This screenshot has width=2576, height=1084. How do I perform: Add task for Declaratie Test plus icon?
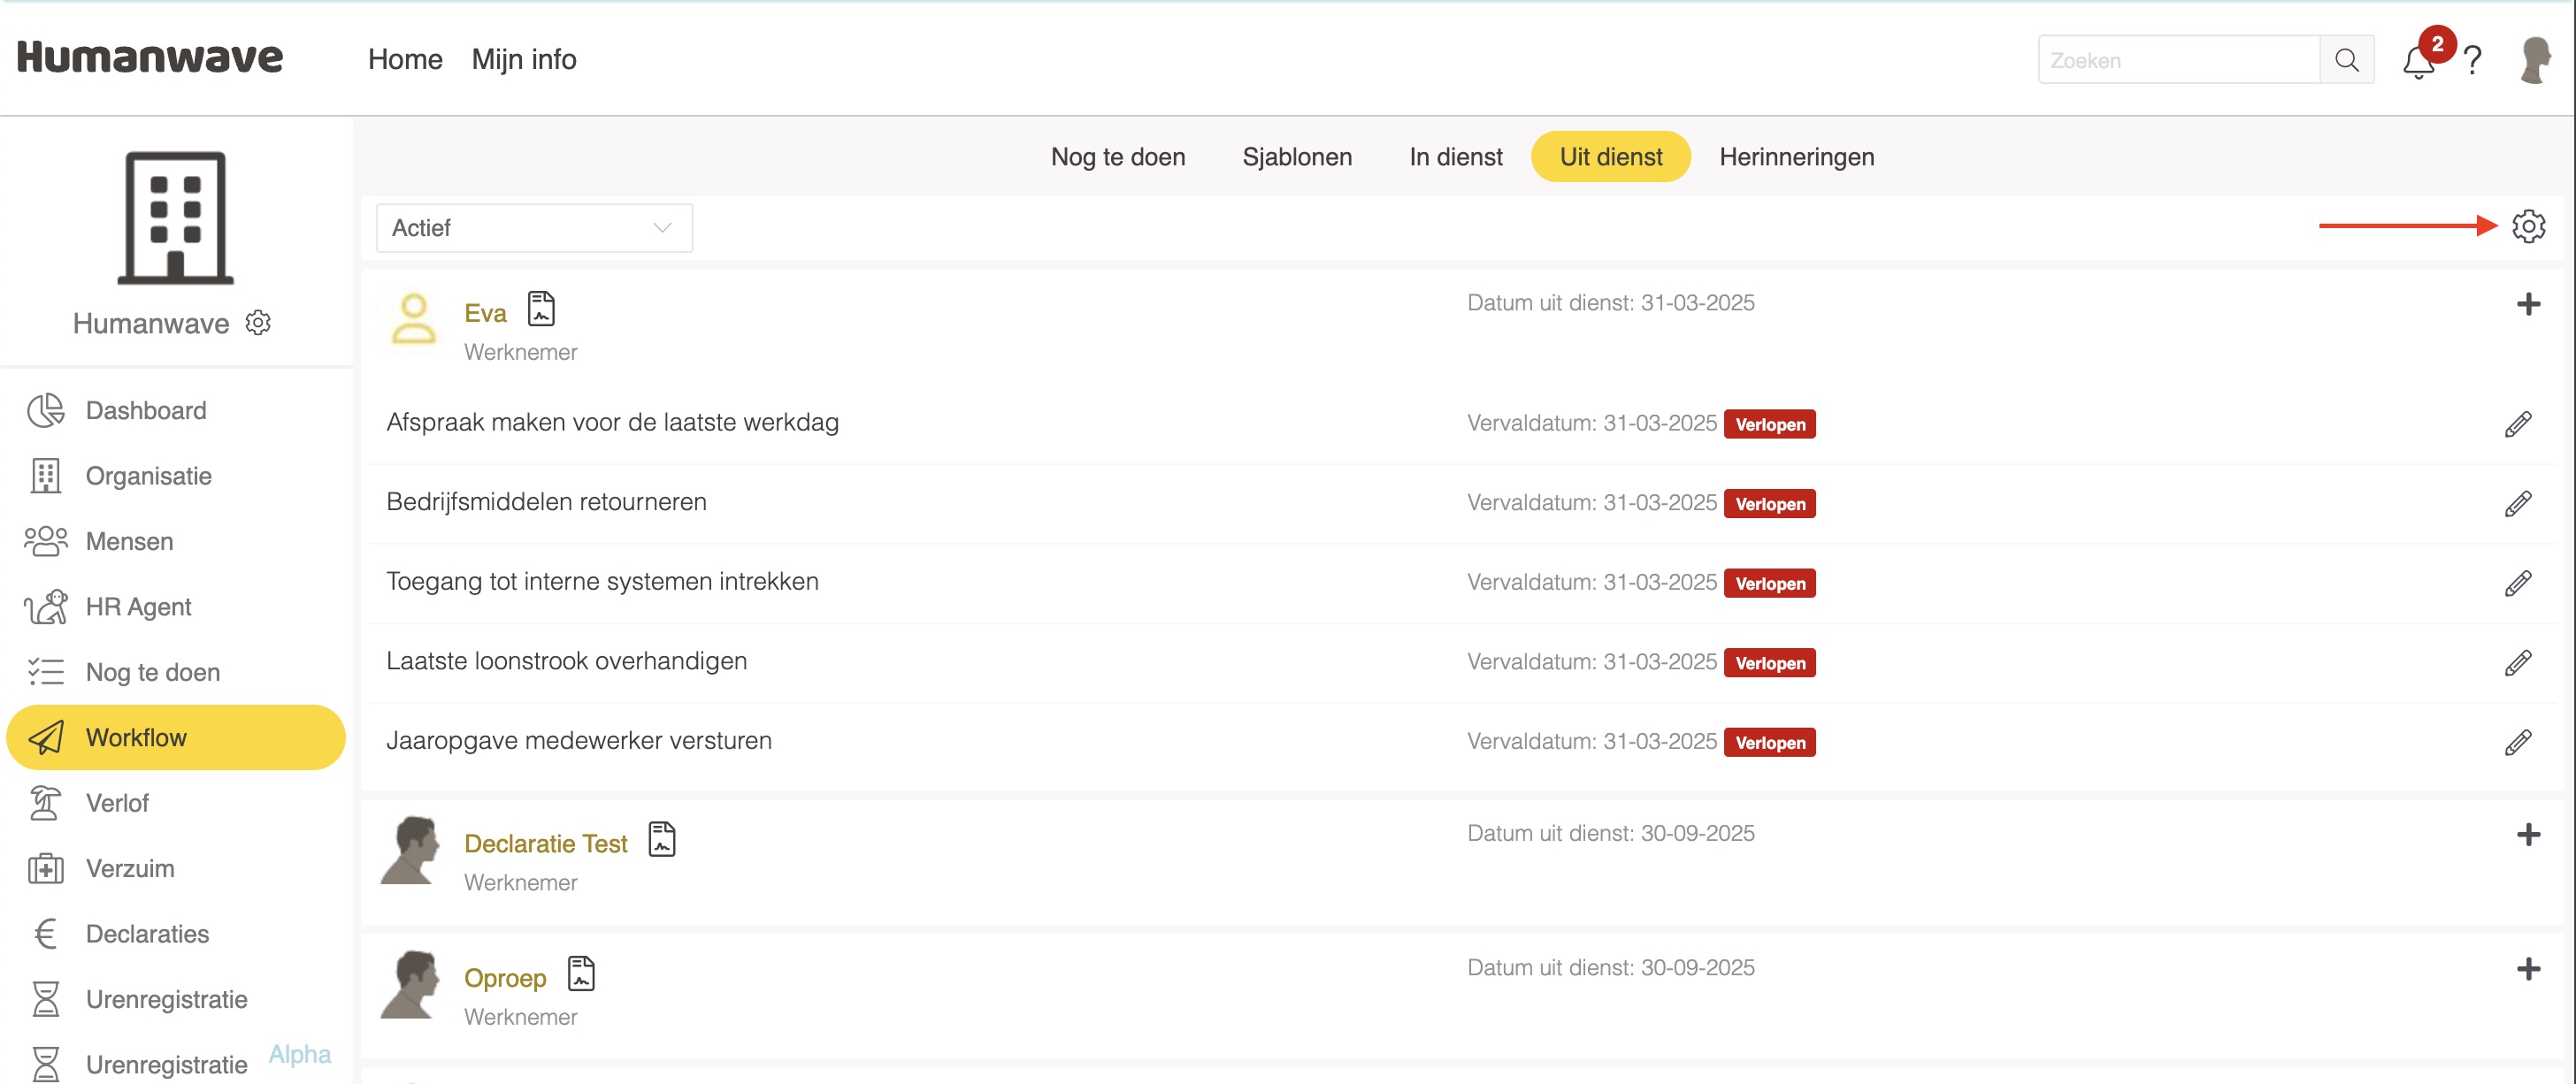2528,835
